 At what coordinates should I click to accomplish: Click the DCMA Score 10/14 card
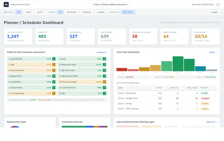(x=206, y=36)
